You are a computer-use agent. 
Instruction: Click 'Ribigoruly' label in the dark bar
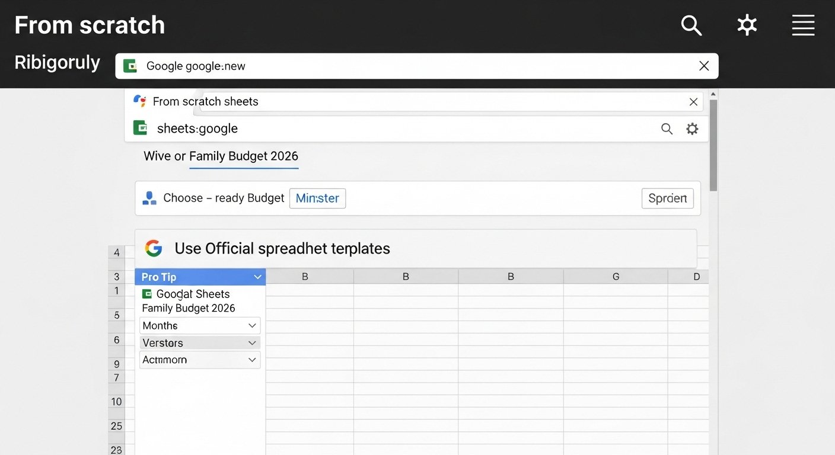pyautogui.click(x=57, y=62)
